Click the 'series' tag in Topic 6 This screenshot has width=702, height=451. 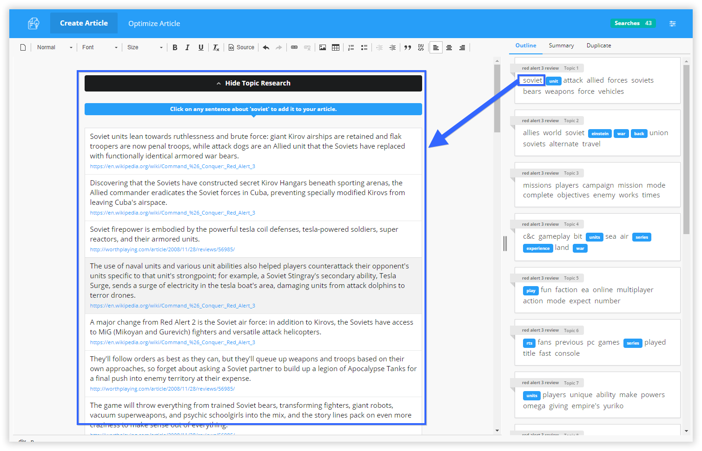click(633, 343)
